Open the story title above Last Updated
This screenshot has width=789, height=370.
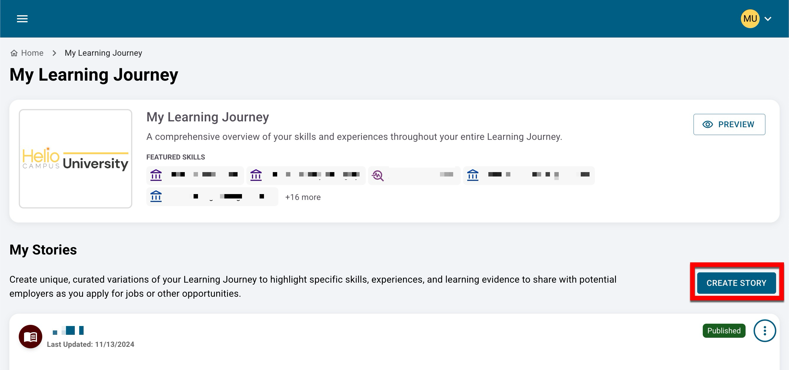coord(68,330)
